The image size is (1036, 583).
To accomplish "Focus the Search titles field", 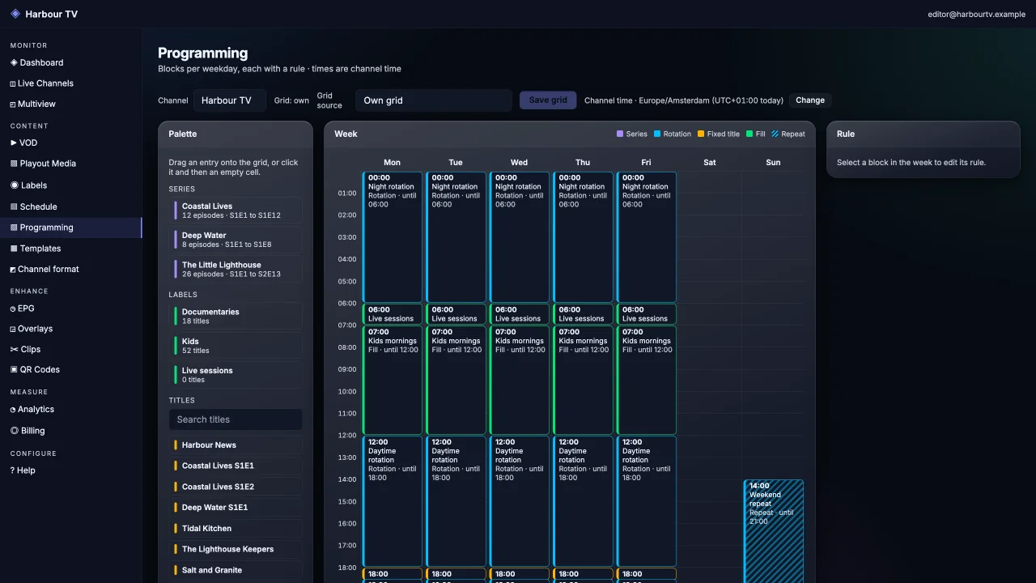I will click(236, 419).
